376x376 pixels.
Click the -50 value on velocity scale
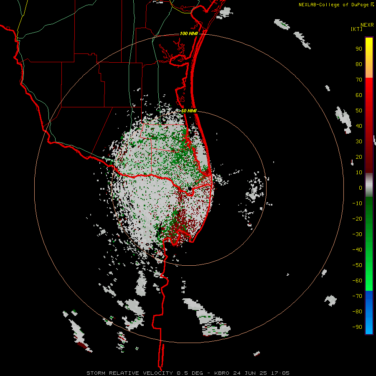pos(357,265)
